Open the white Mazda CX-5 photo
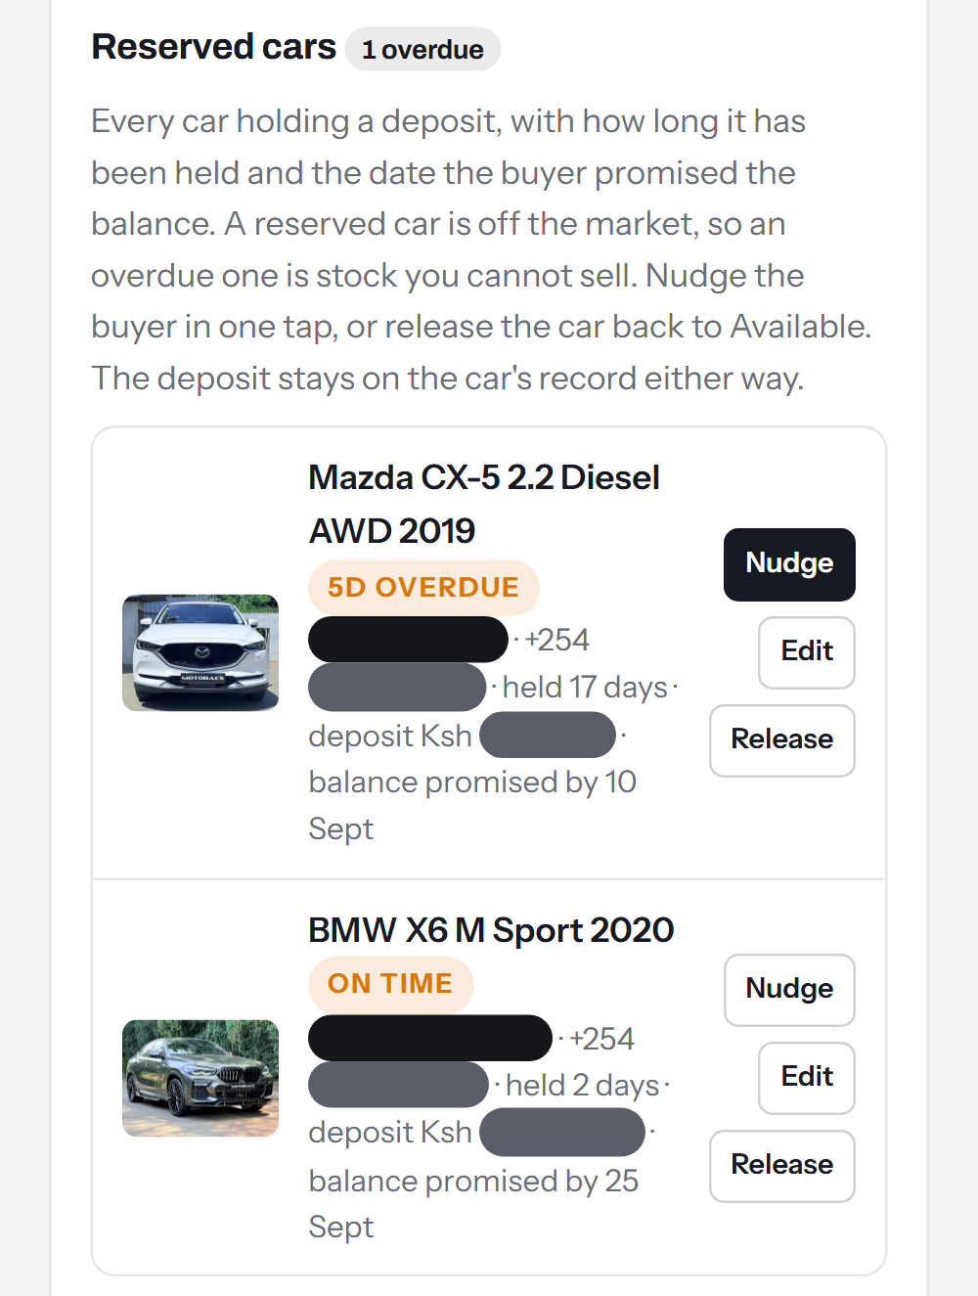The width and height of the screenshot is (978, 1296). (200, 652)
